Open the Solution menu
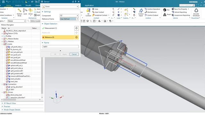The height and width of the screenshot is (115, 205). pyautogui.click(x=4, y=9)
